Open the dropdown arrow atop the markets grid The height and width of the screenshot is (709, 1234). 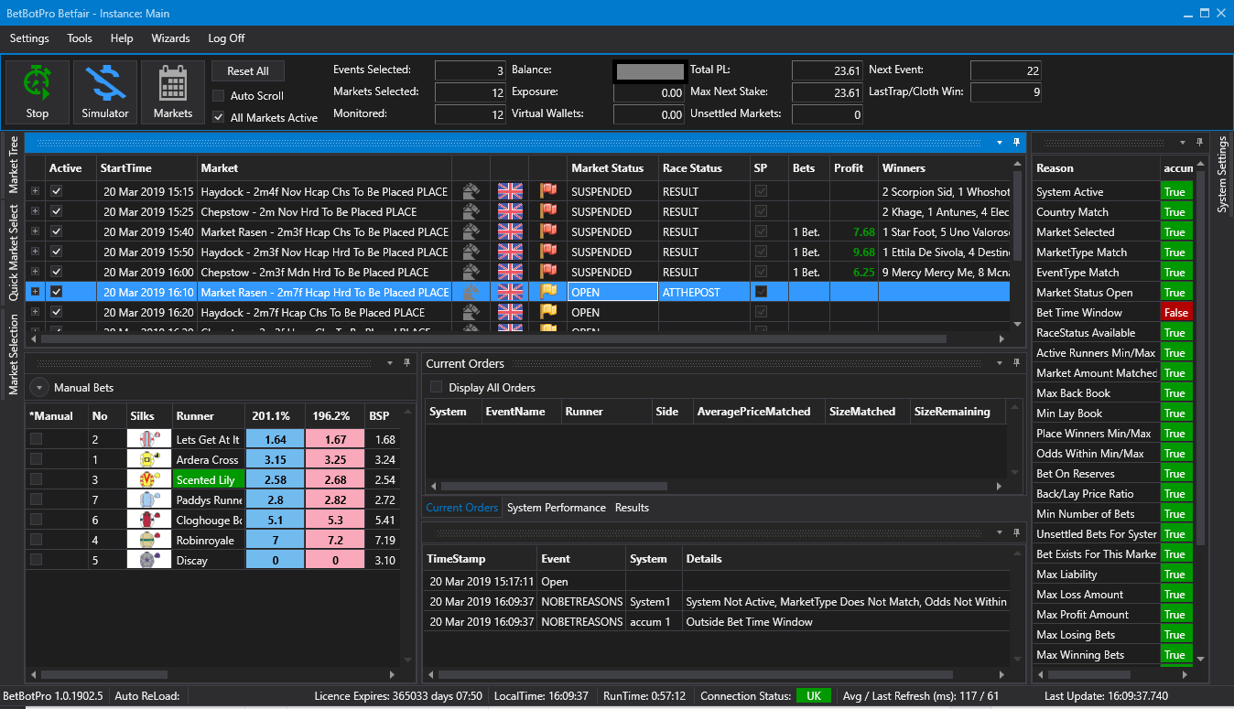(998, 143)
